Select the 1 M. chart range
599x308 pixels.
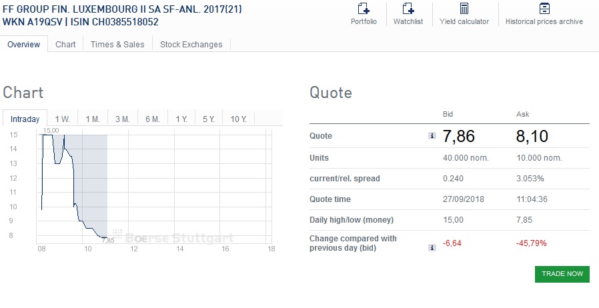(93, 119)
